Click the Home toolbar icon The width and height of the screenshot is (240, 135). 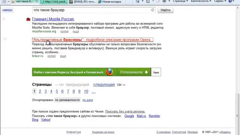click(138, 1)
